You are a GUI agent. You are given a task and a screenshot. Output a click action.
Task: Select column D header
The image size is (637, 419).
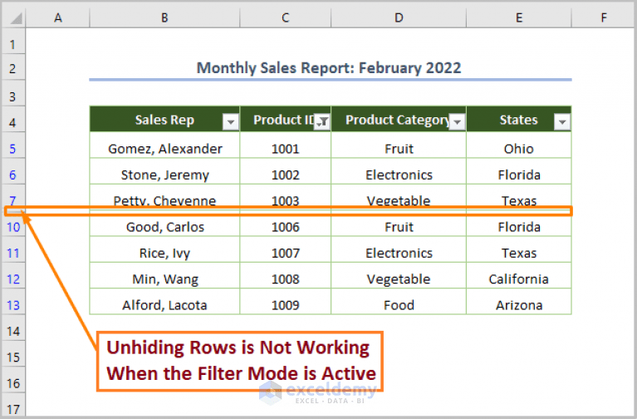point(399,18)
